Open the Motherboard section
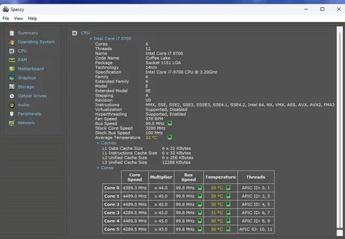Image resolution: width=345 pixels, height=239 pixels. (31, 69)
